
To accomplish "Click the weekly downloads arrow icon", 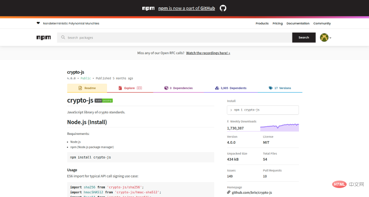I will pos(228,121).
